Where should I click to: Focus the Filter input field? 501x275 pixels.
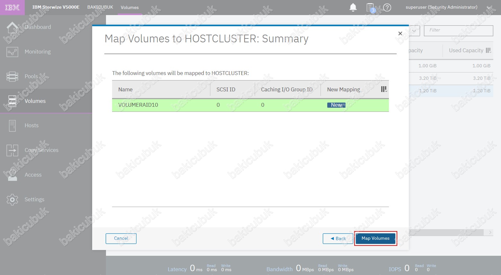[x=459, y=31]
